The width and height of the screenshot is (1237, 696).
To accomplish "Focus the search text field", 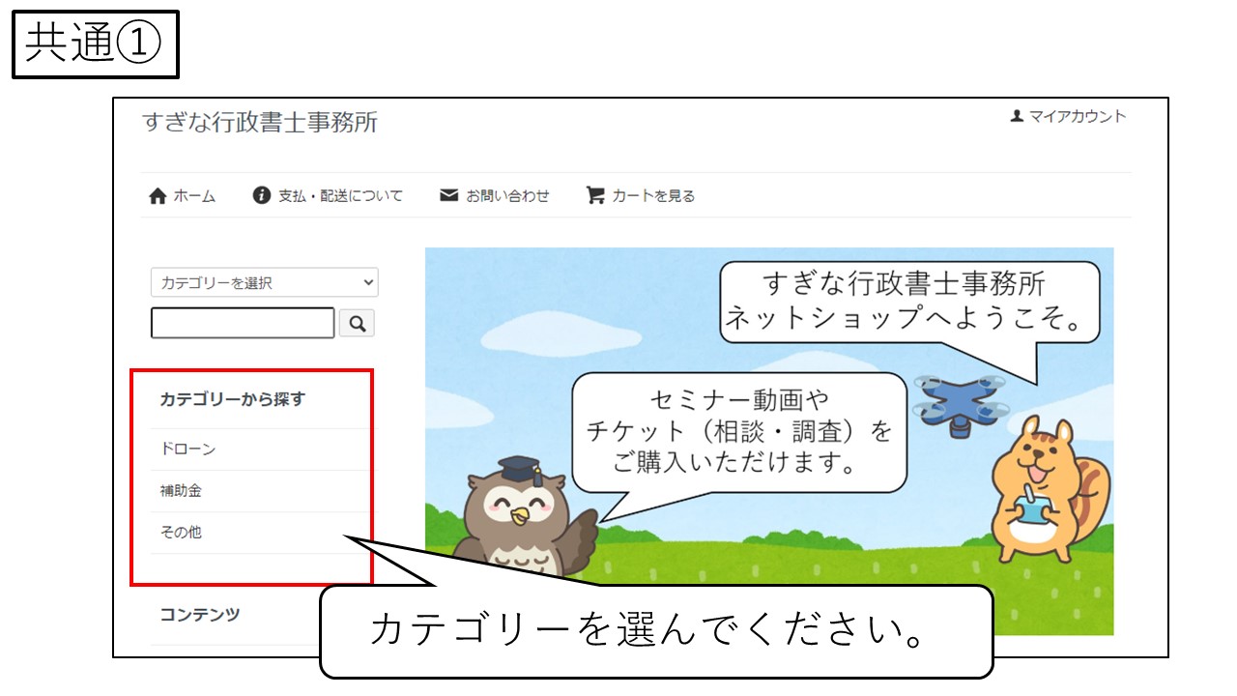I will point(243,324).
